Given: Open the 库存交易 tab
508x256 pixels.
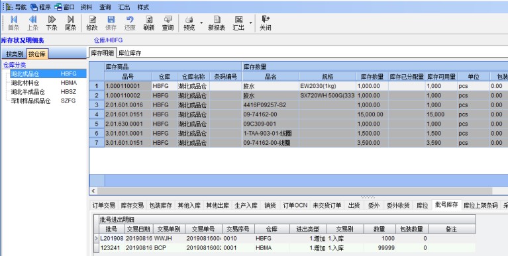Looking at the screenshot, I should pos(132,206).
